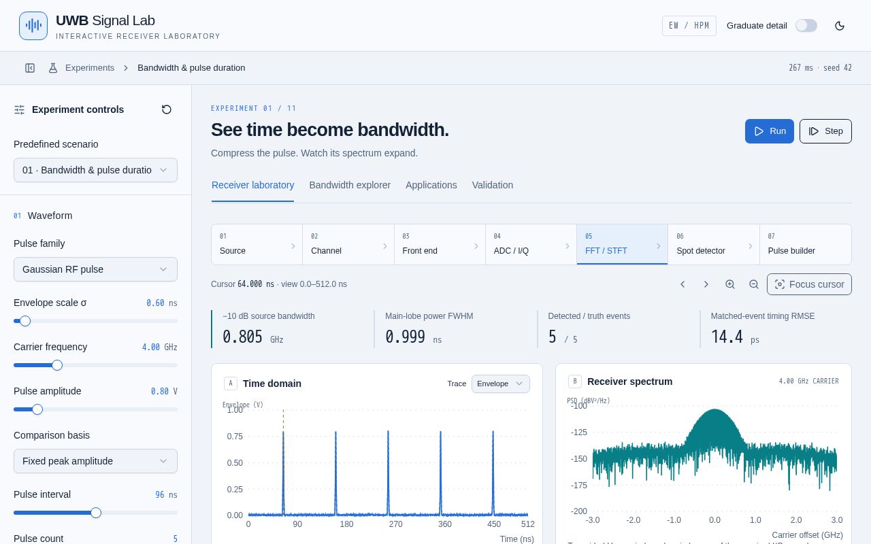Toggle the Graduate detail switch
This screenshot has height=544, width=871.
point(806,26)
